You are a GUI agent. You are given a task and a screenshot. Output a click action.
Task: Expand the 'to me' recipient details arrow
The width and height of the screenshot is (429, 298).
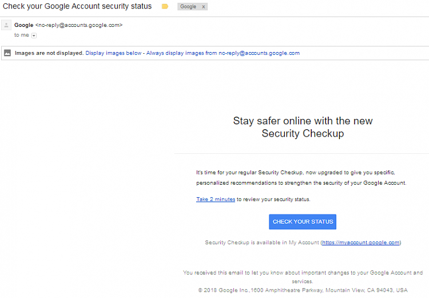pos(34,35)
